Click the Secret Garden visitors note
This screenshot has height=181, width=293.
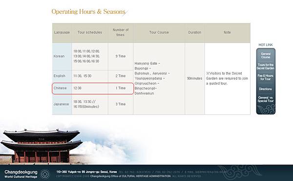click(227, 78)
